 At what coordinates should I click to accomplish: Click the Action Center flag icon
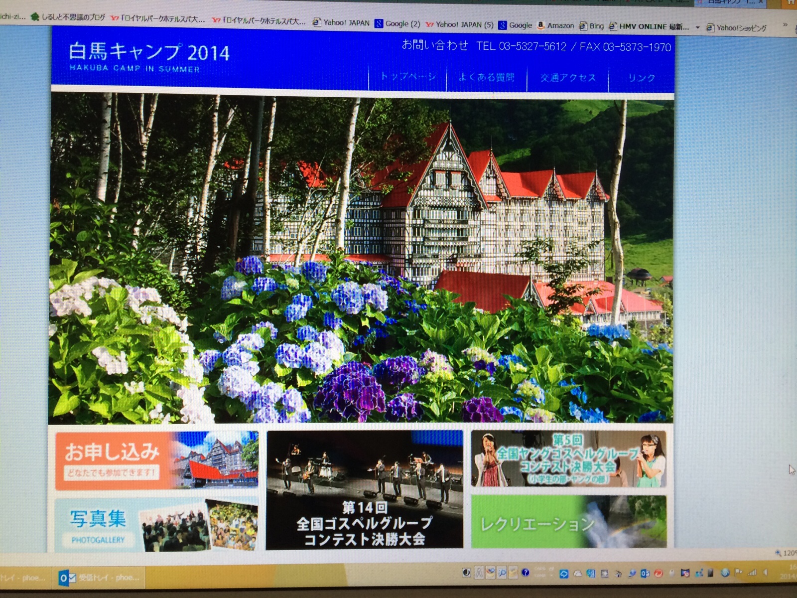point(738,573)
